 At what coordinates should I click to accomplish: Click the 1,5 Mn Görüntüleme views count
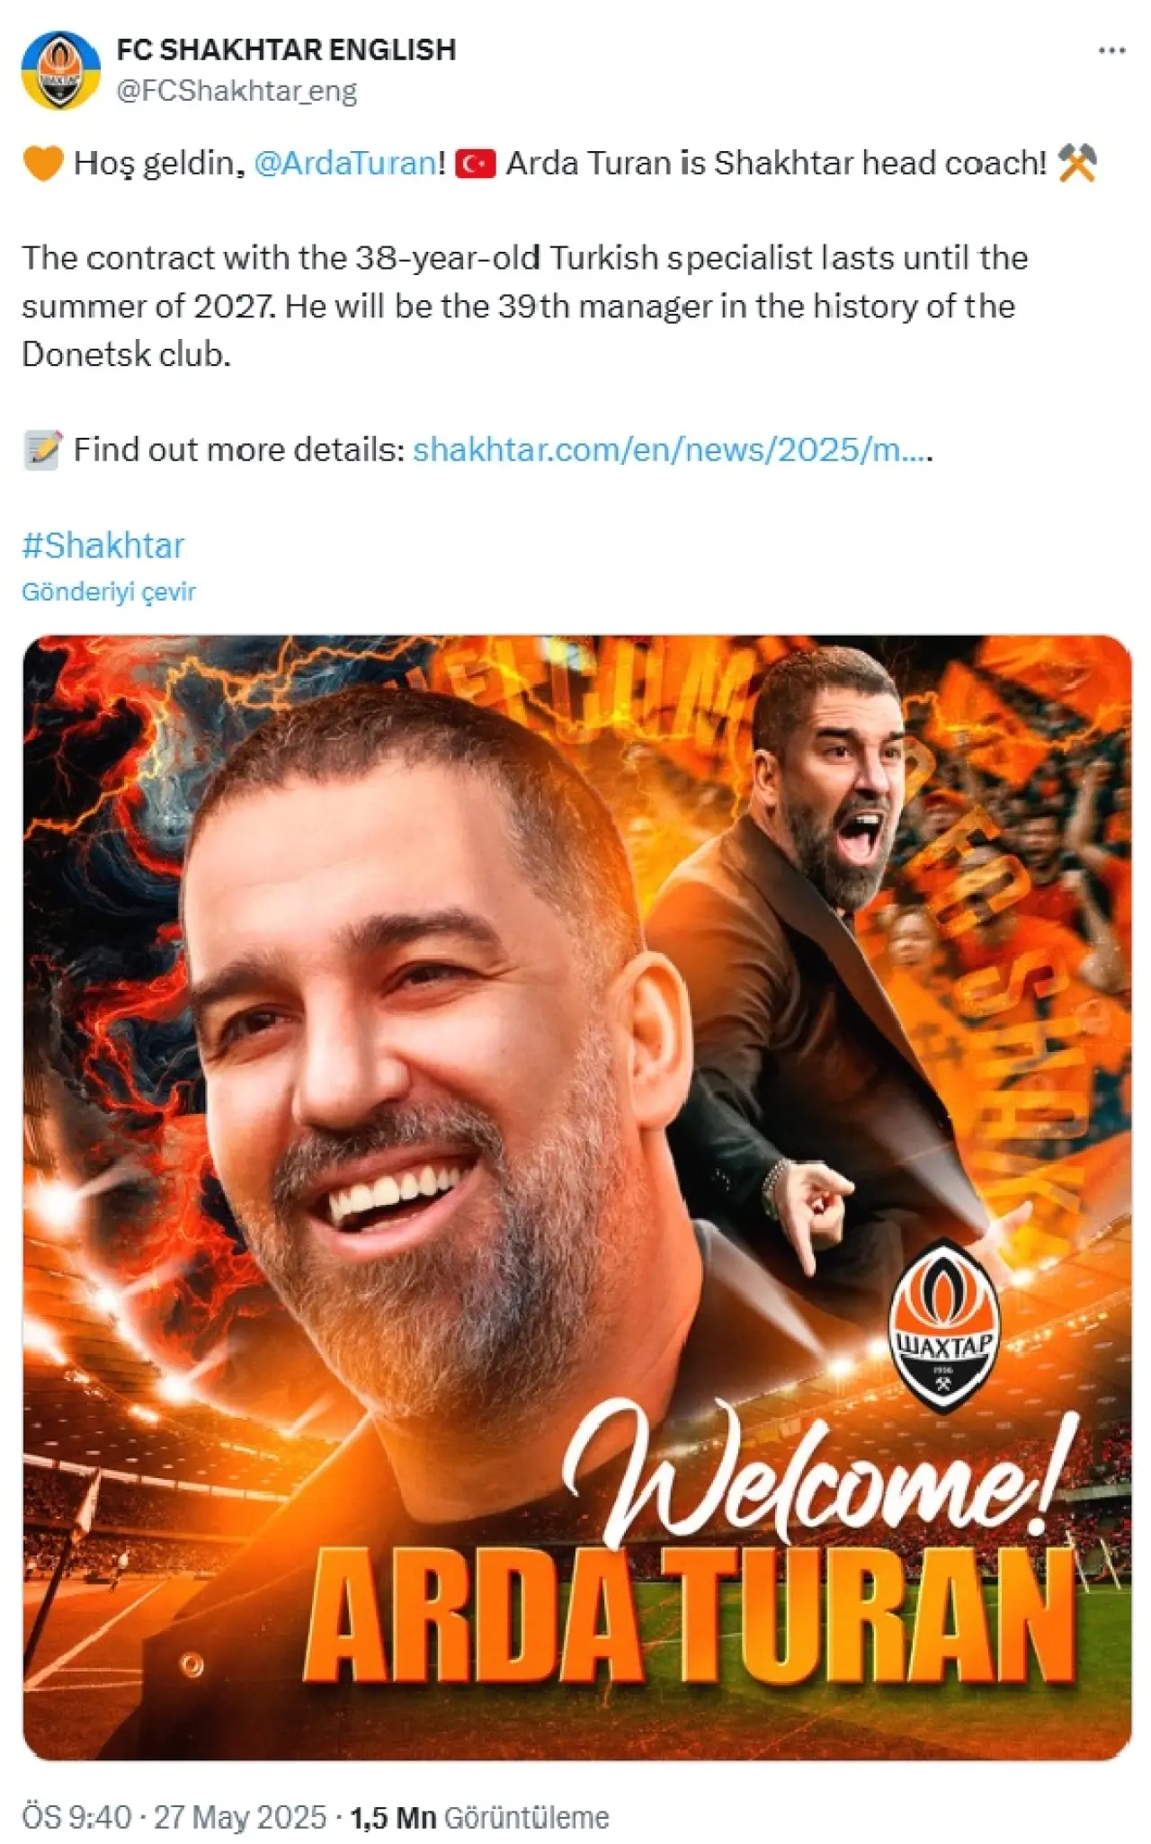479,1817
